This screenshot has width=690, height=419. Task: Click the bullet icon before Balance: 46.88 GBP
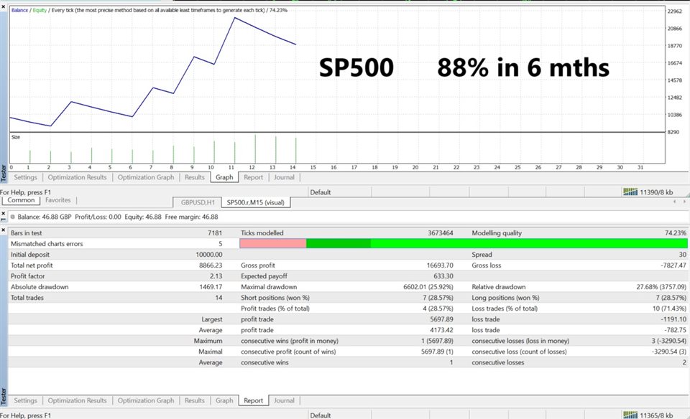pos(13,217)
